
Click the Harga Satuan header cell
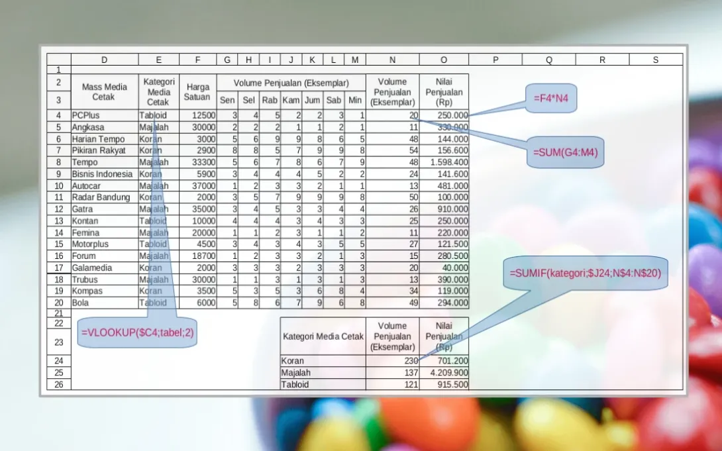coord(197,91)
